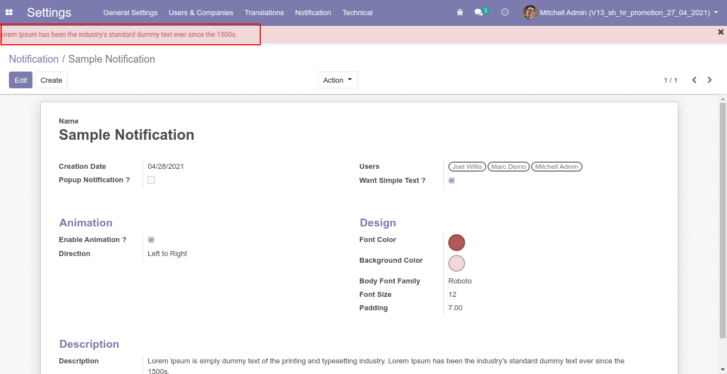Click the scrolling notification banner text
This screenshot has height=374, width=727.
[x=119, y=34]
